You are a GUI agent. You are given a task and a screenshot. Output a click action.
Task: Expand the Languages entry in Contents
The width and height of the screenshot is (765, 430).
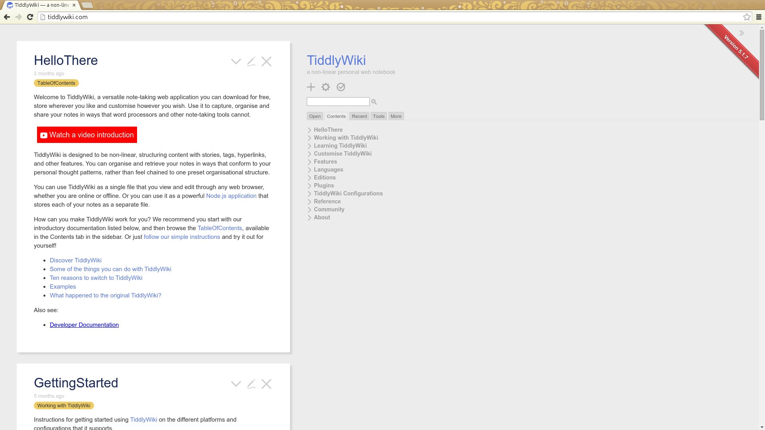point(310,170)
